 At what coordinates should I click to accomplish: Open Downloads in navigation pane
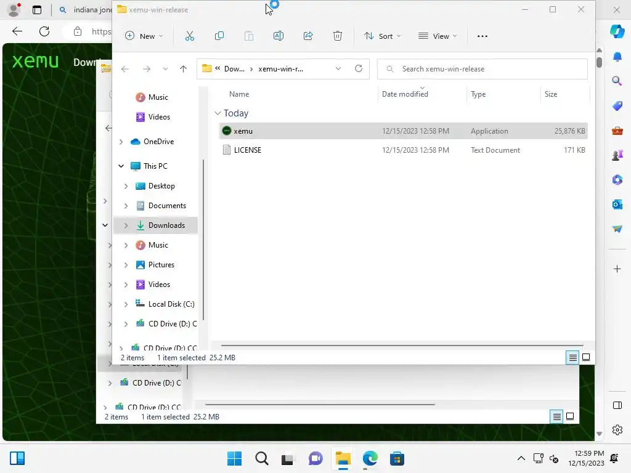166,225
